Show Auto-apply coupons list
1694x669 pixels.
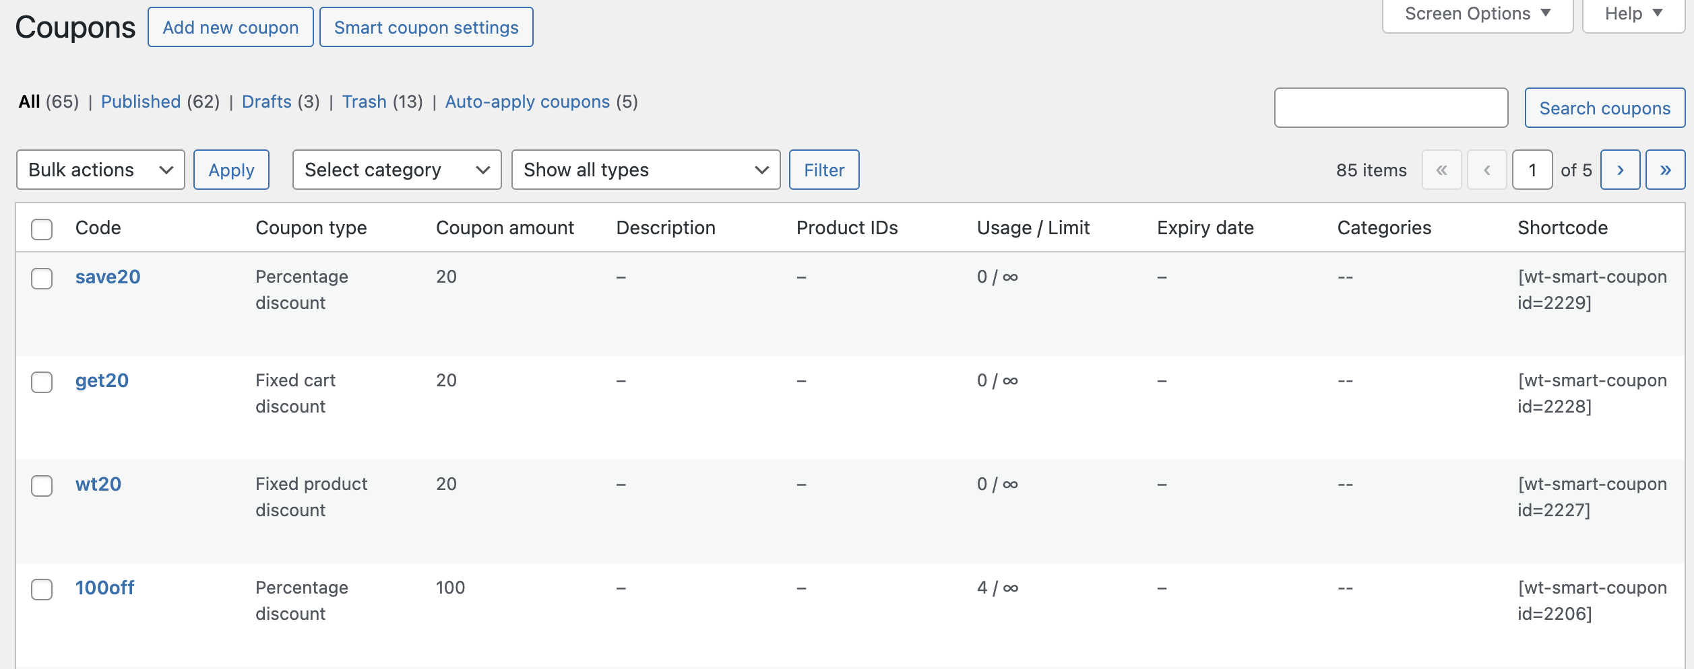tap(528, 102)
